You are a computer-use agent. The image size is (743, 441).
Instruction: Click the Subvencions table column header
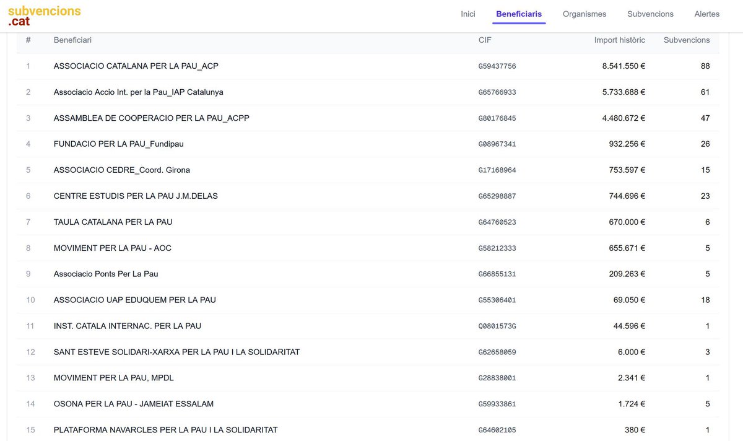pyautogui.click(x=687, y=40)
